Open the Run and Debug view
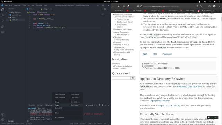Screen dimensions: 222x125 point(3,26)
